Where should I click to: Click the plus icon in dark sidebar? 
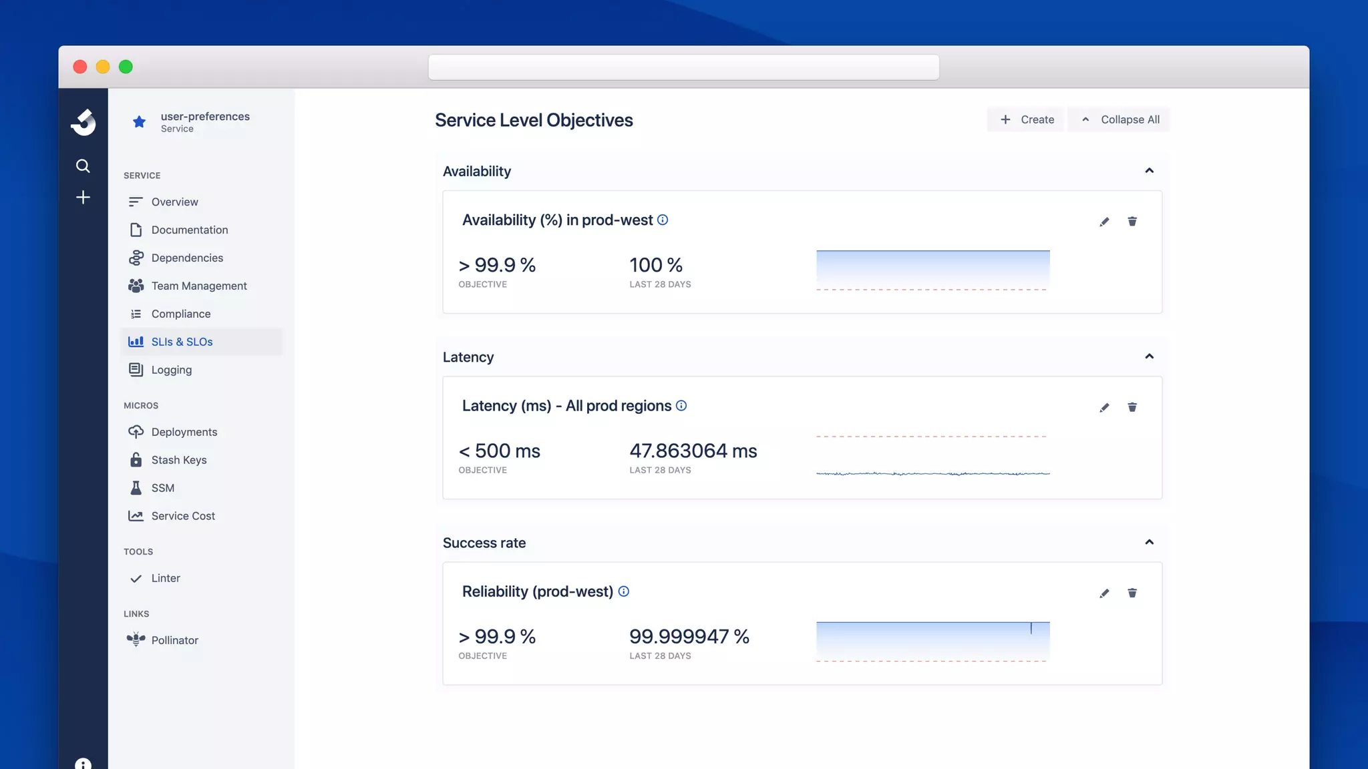[x=83, y=198]
